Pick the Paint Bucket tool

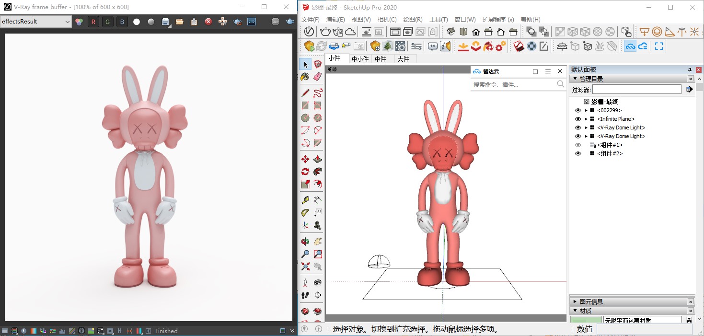[x=305, y=77]
